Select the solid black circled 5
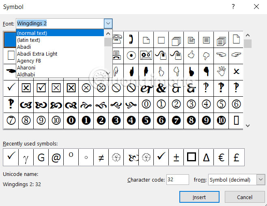 pos(146,120)
